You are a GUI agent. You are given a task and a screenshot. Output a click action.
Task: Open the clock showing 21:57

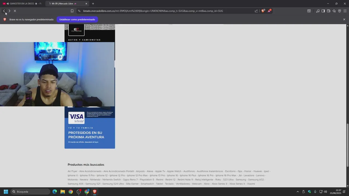pos(335,192)
